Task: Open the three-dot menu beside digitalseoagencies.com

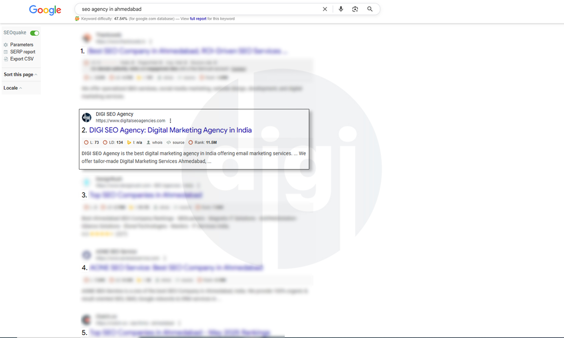Action: pos(170,121)
